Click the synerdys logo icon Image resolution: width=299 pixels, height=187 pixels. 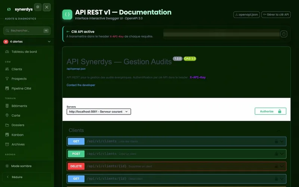tap(9, 9)
